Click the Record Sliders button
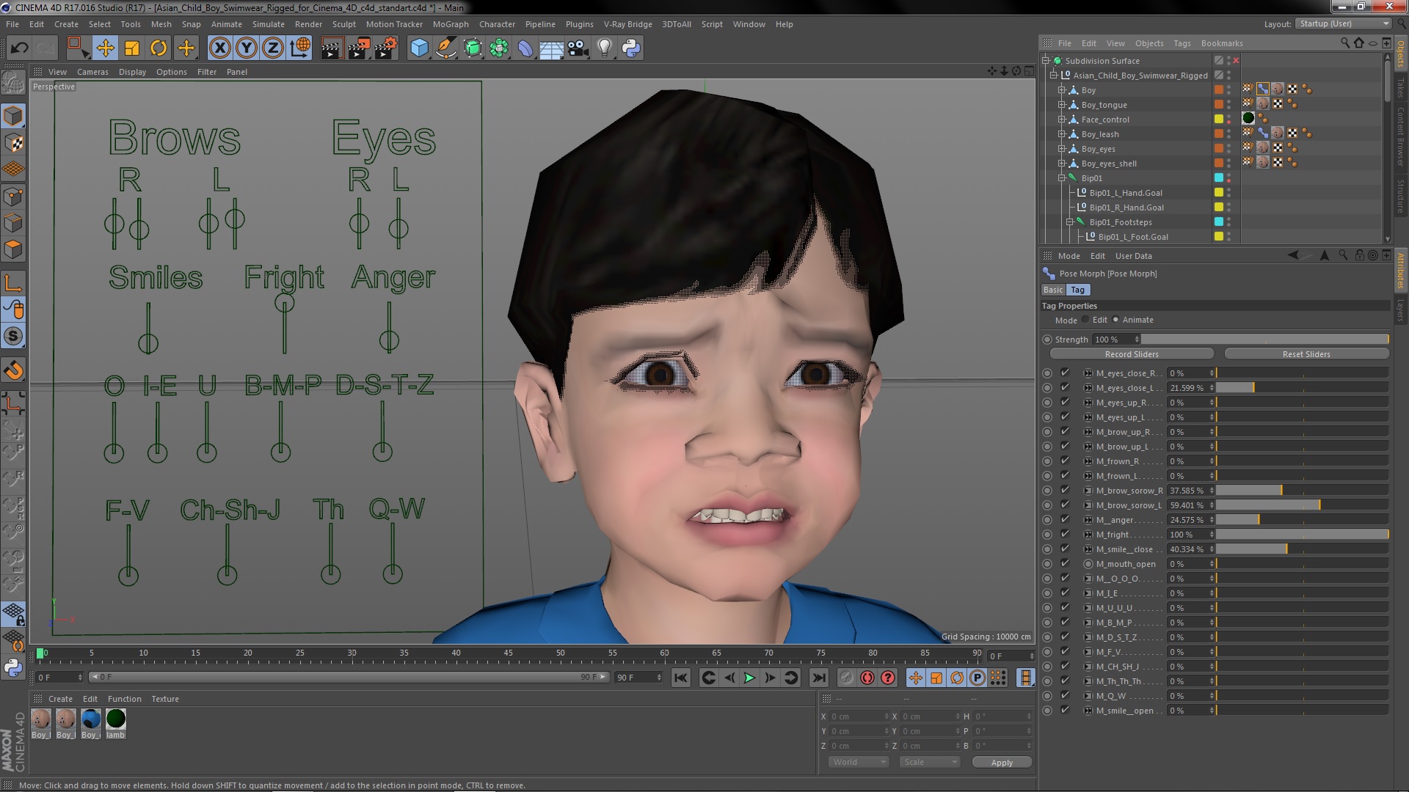 point(1132,354)
